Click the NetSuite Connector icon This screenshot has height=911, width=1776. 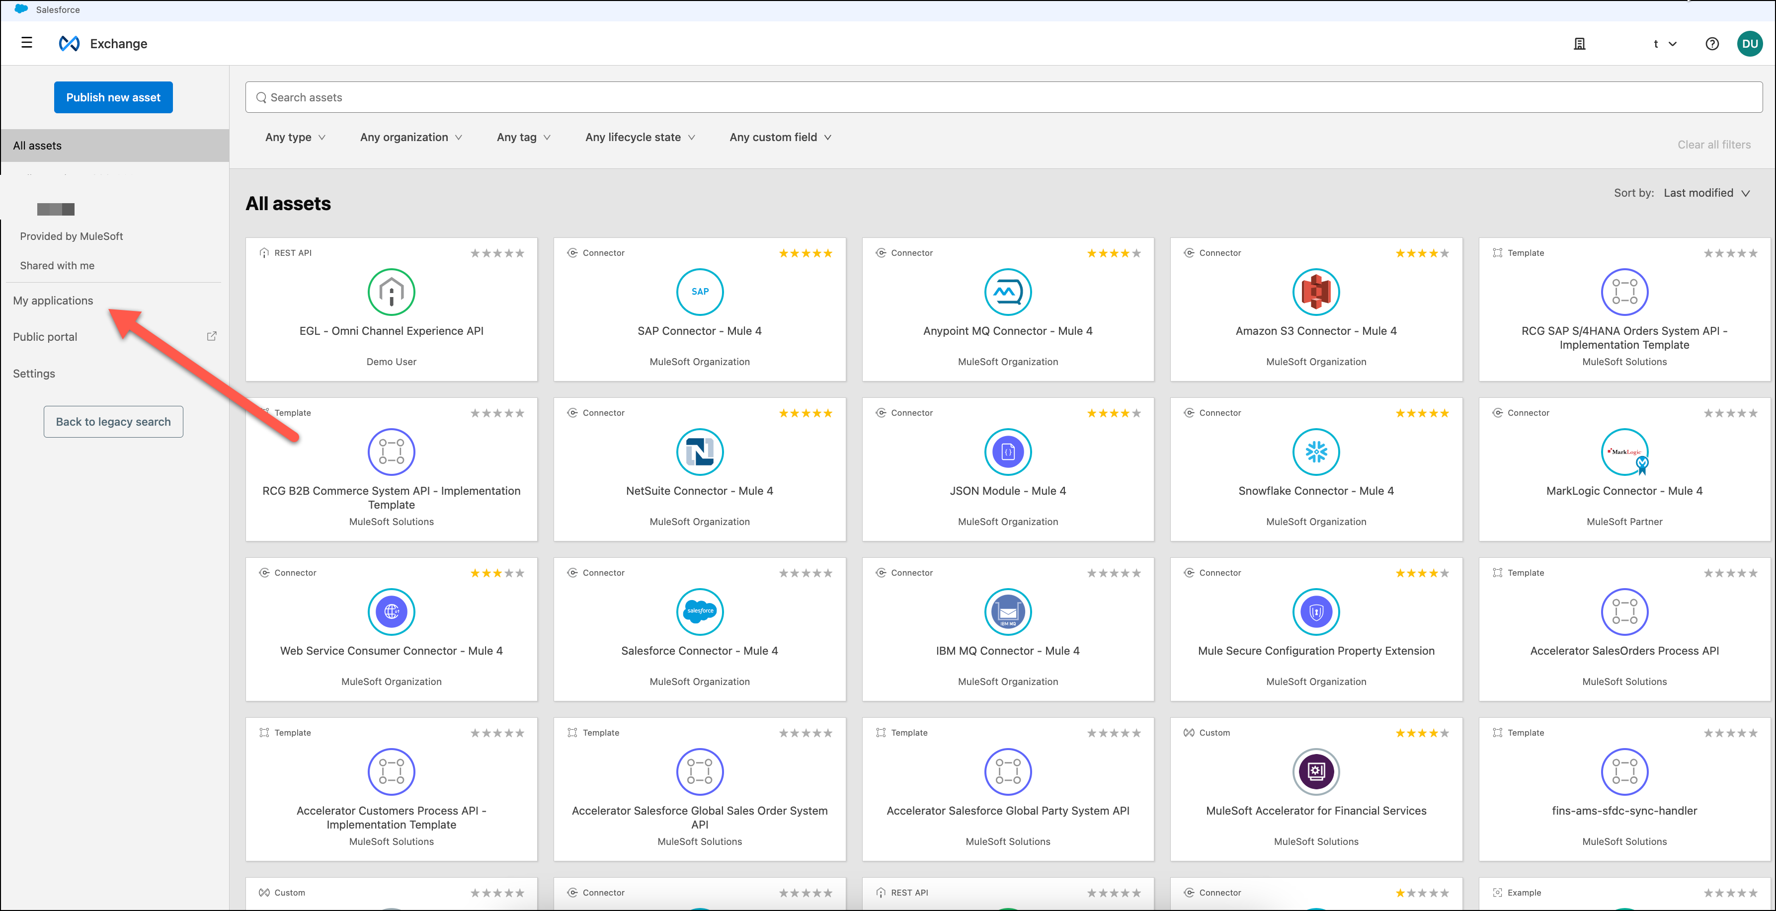[700, 452]
